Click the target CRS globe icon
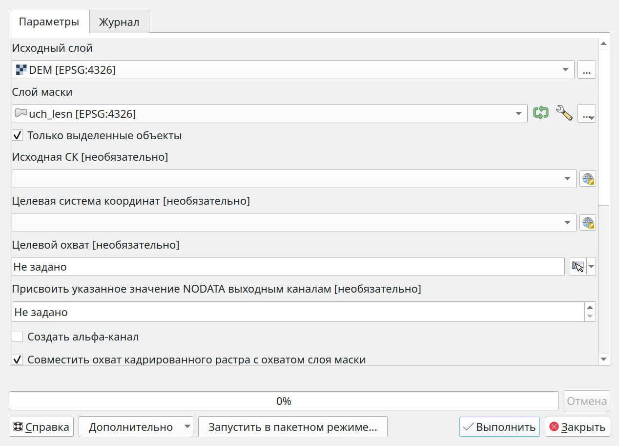 (x=588, y=223)
